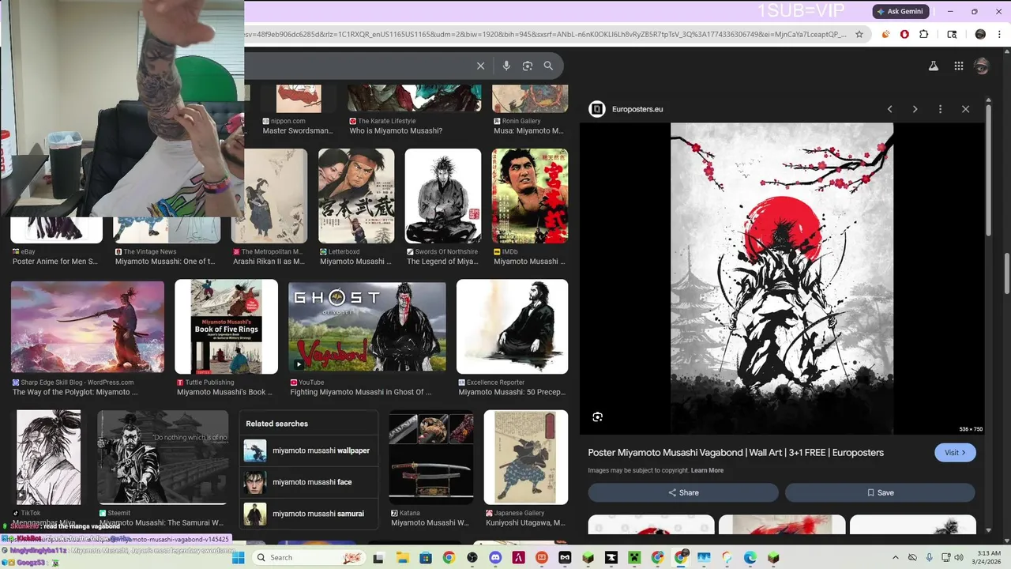This screenshot has height=569, width=1011.
Task: Open more options in image preview
Action: tap(940, 109)
